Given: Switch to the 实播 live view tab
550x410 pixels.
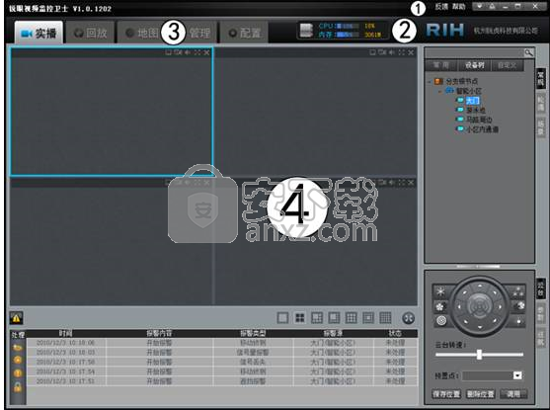Looking at the screenshot, I should pyautogui.click(x=39, y=33).
